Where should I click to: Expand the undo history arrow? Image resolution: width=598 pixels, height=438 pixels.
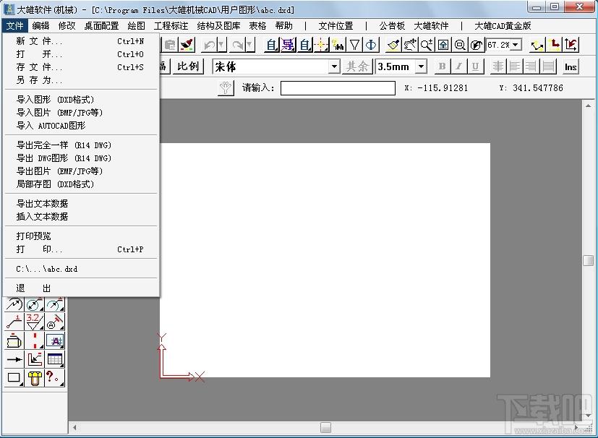(221, 45)
